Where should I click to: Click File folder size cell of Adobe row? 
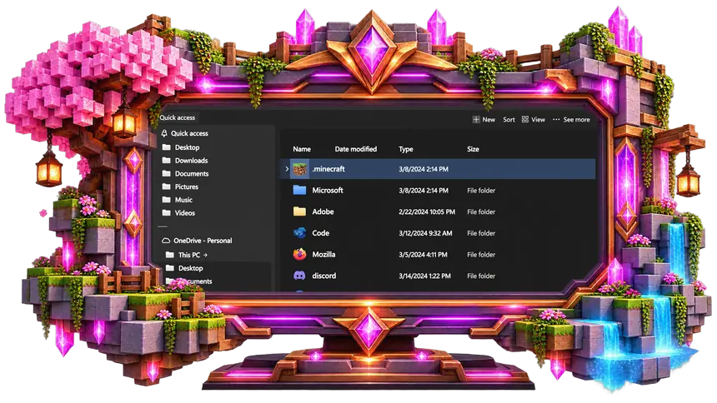tap(481, 212)
